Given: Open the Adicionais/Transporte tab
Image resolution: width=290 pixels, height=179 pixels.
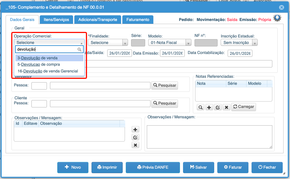Looking at the screenshot, I should (x=98, y=20).
